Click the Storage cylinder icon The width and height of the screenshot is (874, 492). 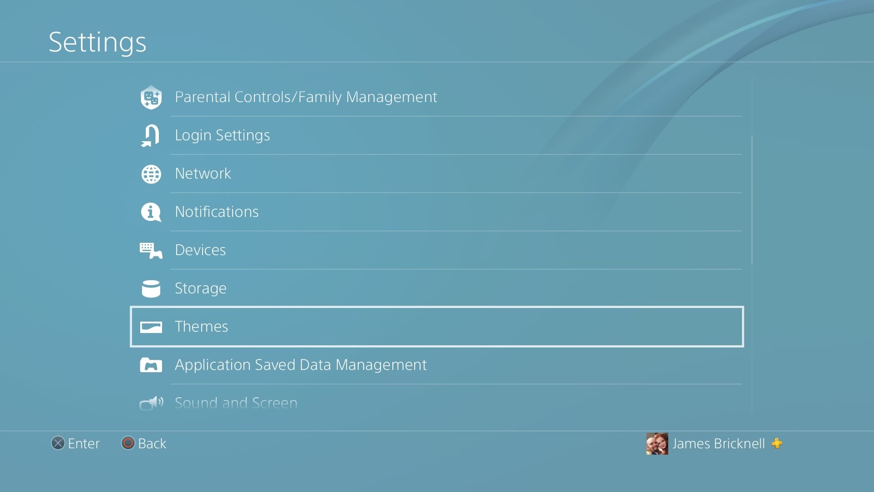[151, 288]
